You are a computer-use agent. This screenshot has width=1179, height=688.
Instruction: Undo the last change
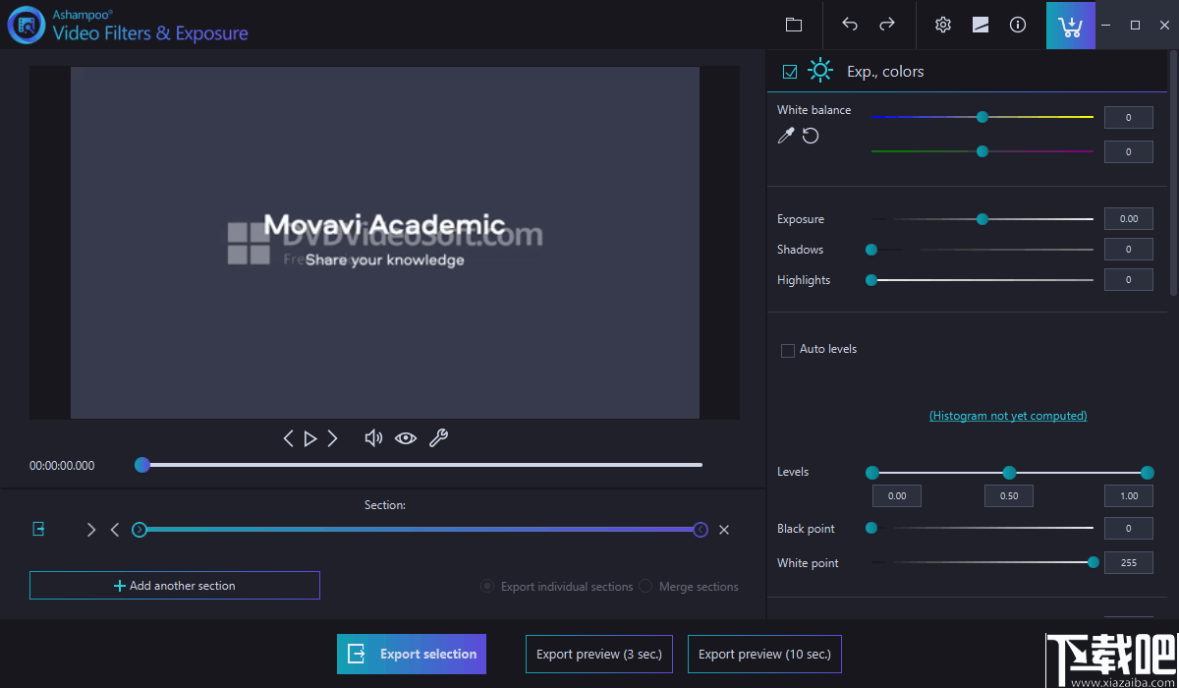point(850,25)
